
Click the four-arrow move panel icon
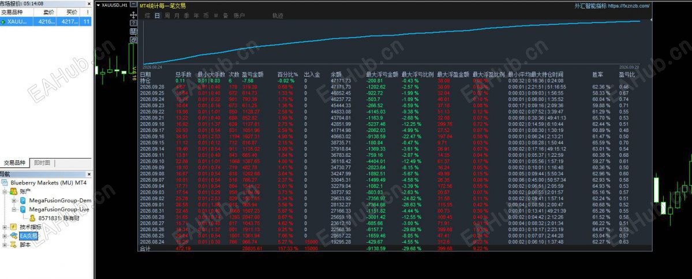coord(133,15)
